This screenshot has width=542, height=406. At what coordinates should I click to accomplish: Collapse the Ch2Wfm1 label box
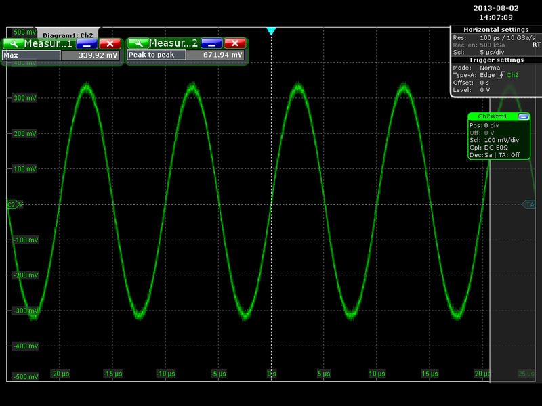click(x=524, y=116)
